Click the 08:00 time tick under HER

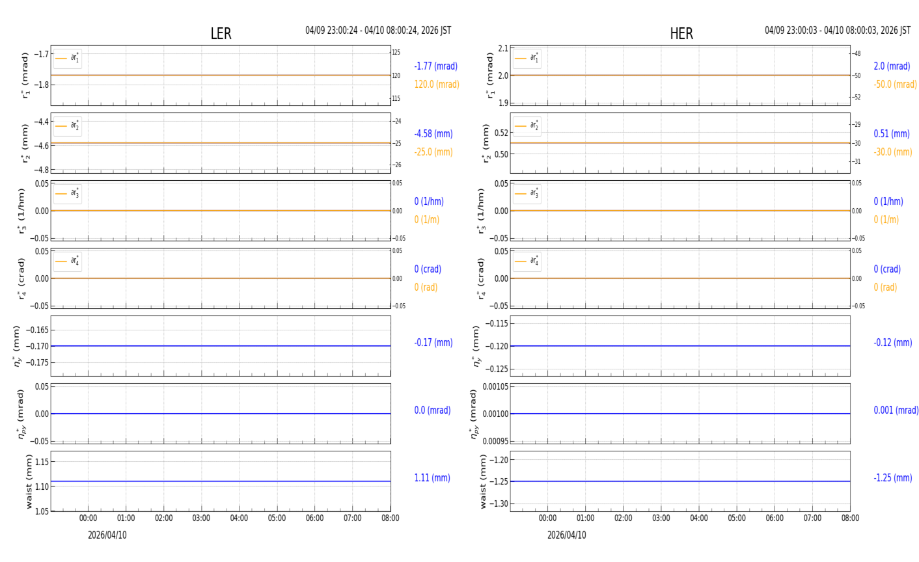(x=850, y=518)
